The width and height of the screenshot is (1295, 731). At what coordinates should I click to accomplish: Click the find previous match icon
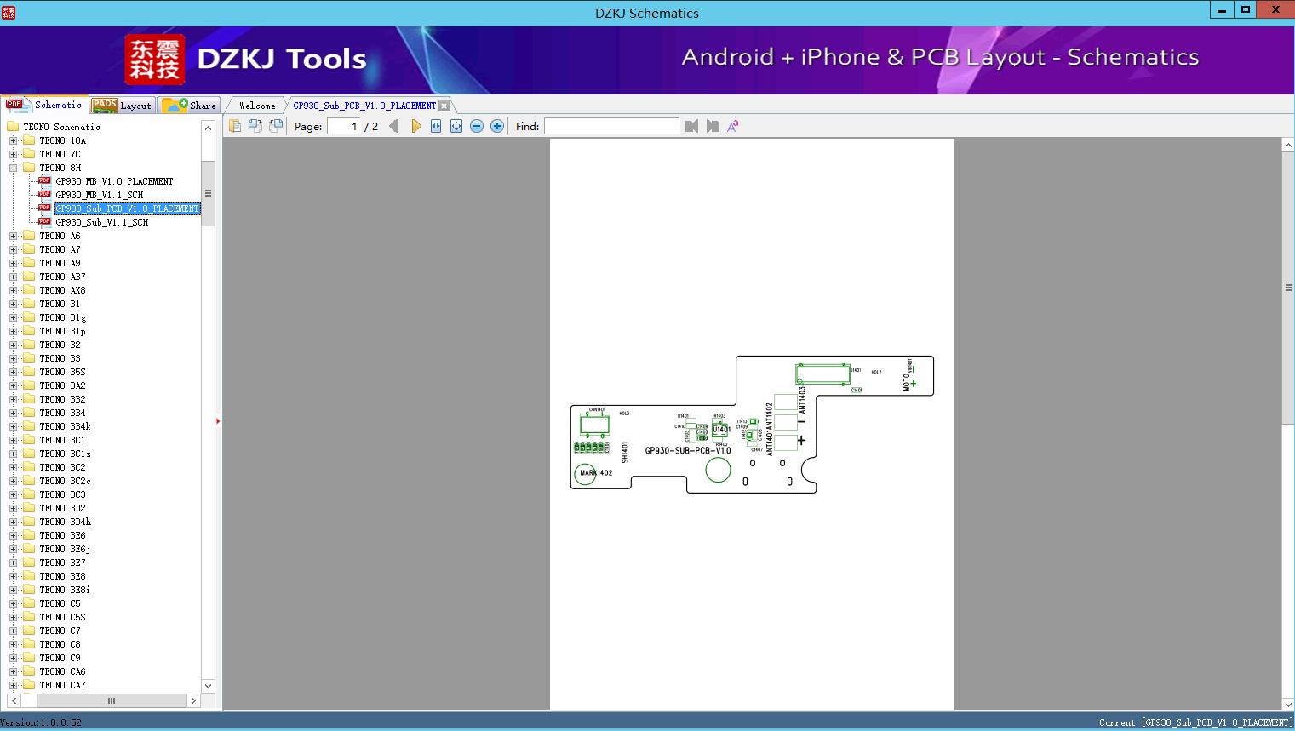[691, 126]
